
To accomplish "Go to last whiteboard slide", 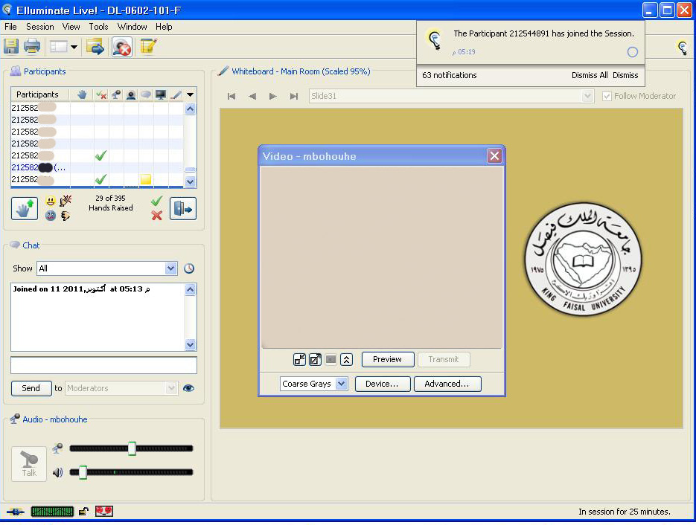I will tap(294, 96).
